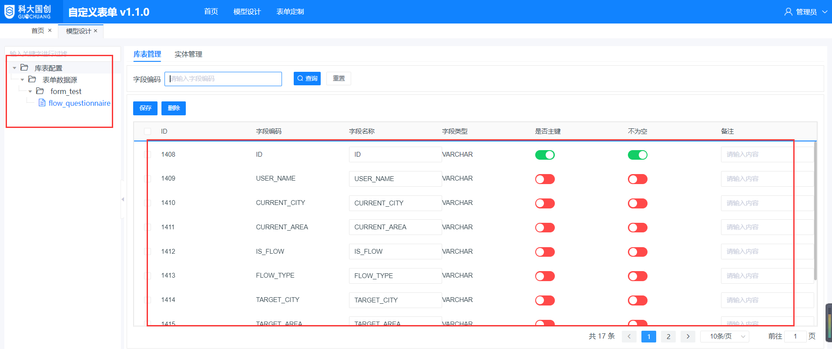This screenshot has width=832, height=349.
Task: Go to previous page arrow
Action: [x=629, y=336]
